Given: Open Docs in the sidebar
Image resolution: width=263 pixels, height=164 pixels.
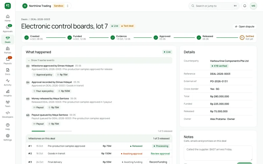Looking at the screenshot, I should (8, 72).
